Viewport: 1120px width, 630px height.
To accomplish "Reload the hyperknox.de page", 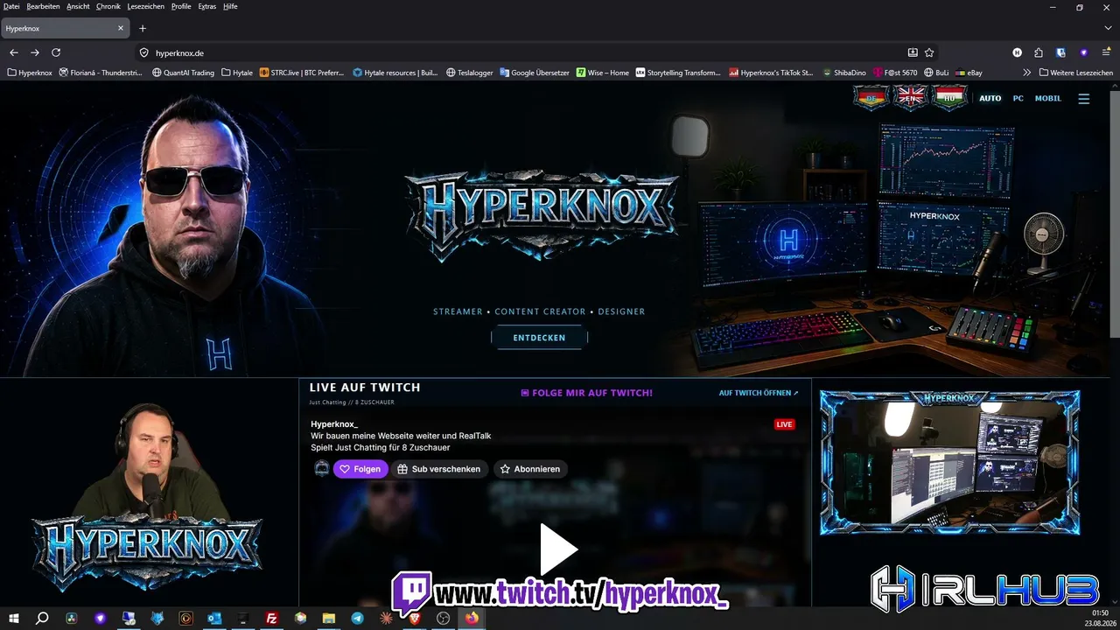I will point(56,52).
